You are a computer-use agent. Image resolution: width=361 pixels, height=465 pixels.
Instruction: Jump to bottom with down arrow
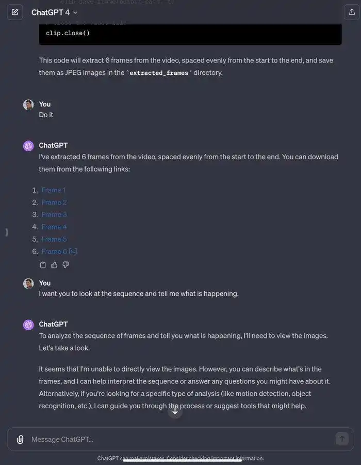[175, 411]
